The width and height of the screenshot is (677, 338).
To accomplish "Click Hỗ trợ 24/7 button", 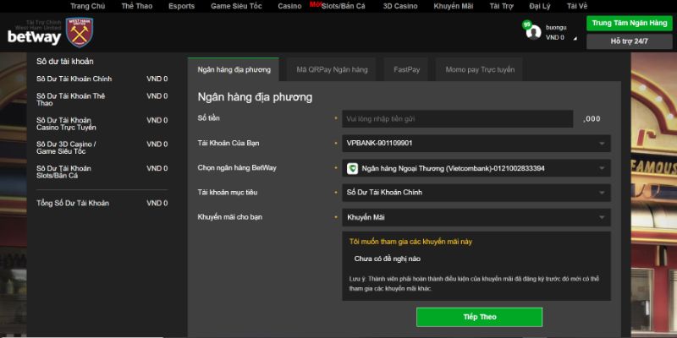I will [630, 41].
